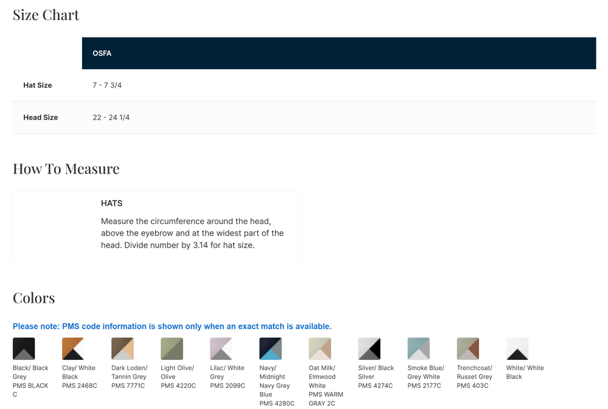Click the OSFA size column header
608x409 pixels.
click(x=102, y=53)
